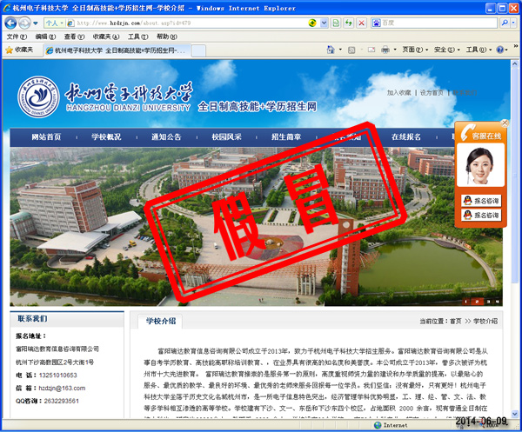Image resolution: width=522 pixels, height=432 pixels.
Task: Click the page scrollbar up arrow
Action: pyautogui.click(x=515, y=63)
